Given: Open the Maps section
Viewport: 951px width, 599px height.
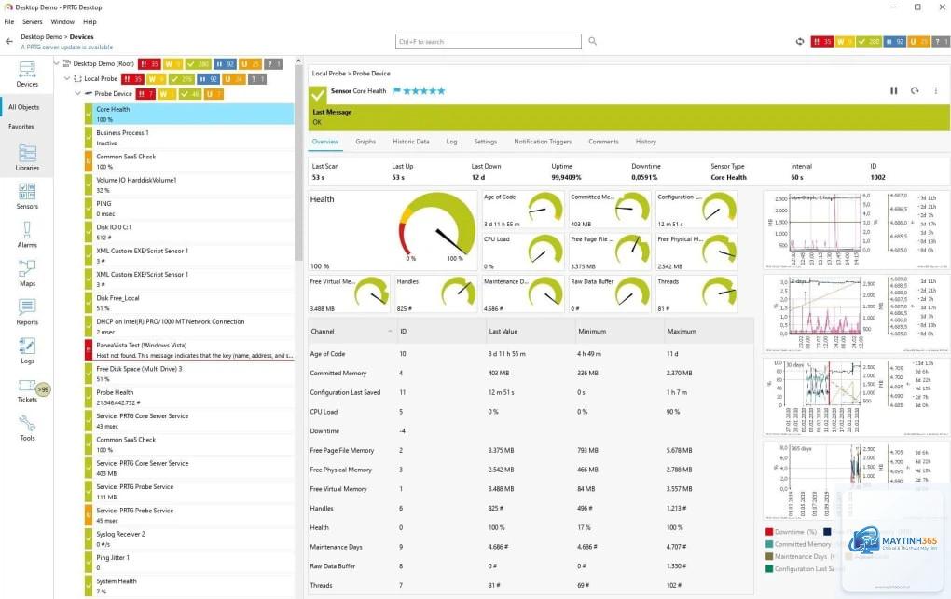Looking at the screenshot, I should click(x=27, y=274).
